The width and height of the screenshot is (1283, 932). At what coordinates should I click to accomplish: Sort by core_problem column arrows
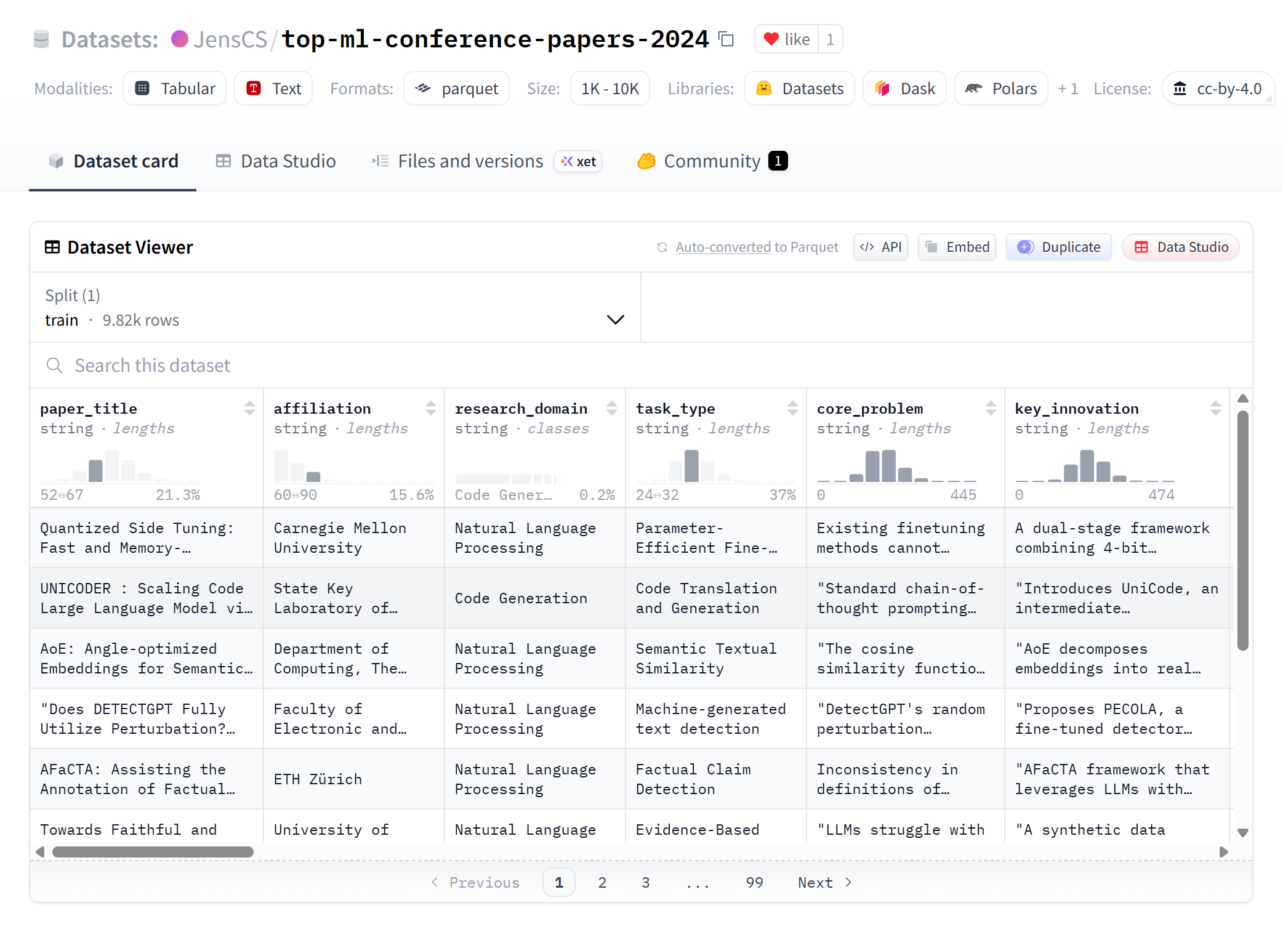coord(991,408)
